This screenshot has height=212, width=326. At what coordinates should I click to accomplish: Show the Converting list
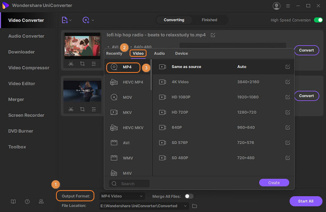174,20
